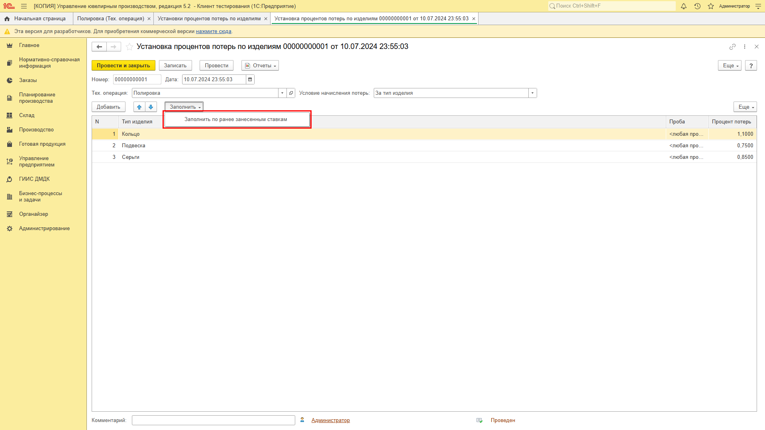This screenshot has width=765, height=430.
Task: Click the Тип изделия column header
Action: point(137,122)
